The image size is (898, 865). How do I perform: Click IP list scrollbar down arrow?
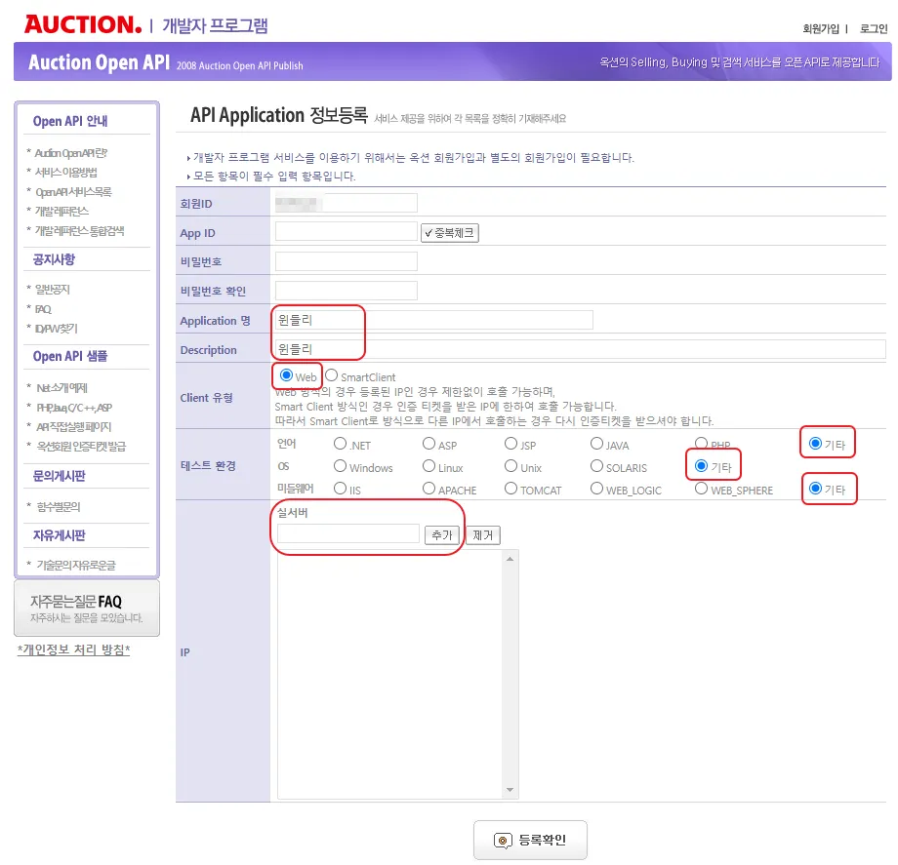(510, 790)
